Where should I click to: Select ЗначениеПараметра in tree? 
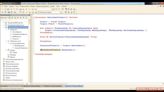click(21, 48)
